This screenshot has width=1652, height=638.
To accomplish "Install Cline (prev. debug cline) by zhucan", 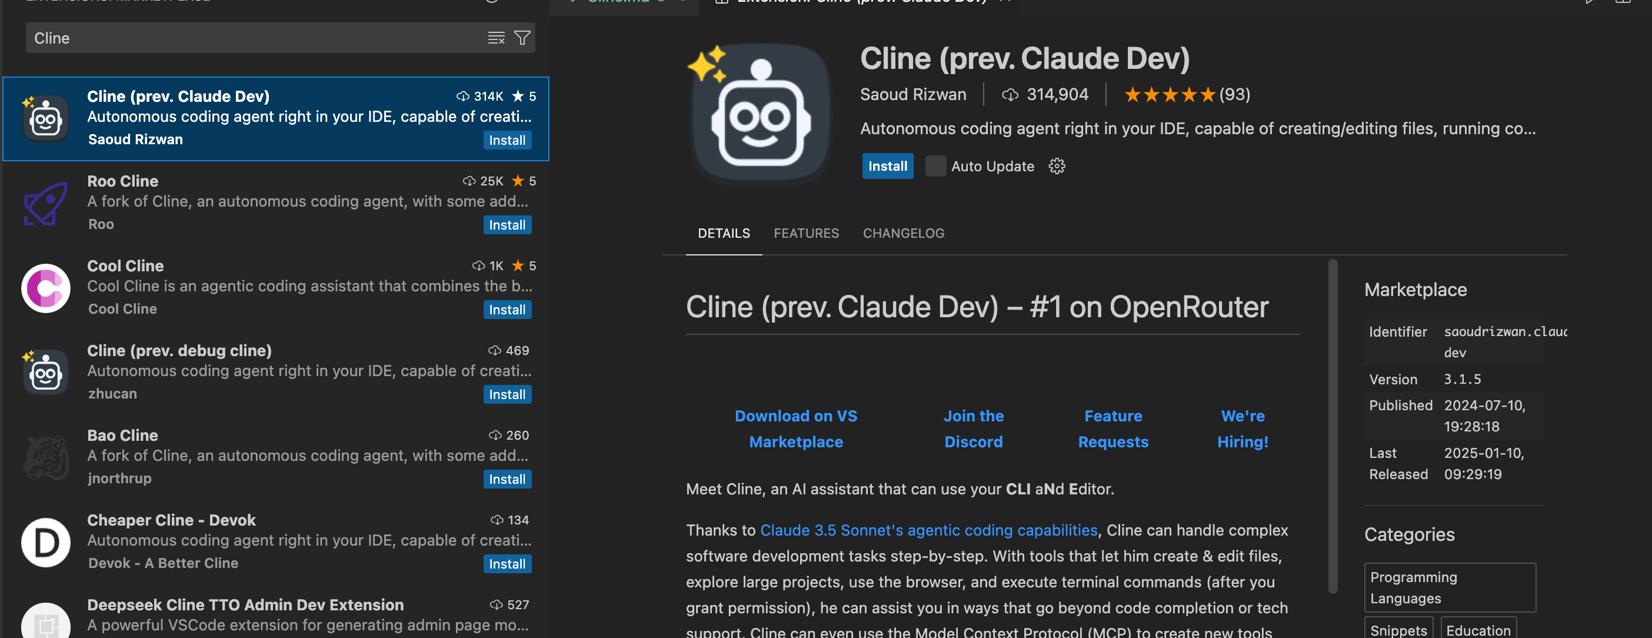I will (507, 394).
